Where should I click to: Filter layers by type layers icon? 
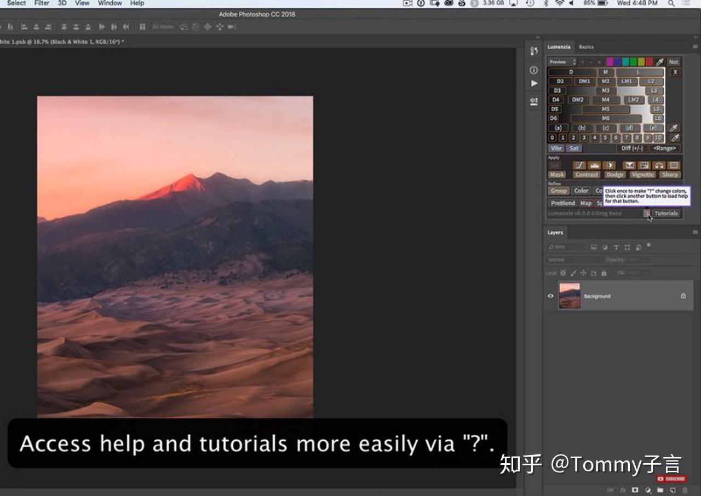[x=616, y=247]
